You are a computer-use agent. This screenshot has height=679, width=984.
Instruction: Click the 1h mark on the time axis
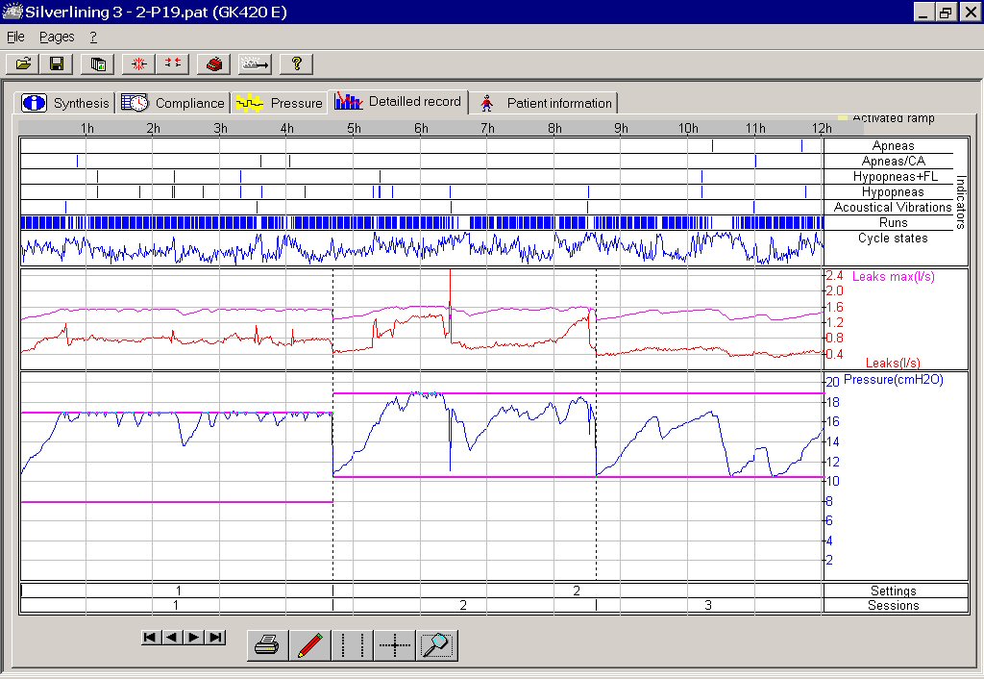point(87,128)
